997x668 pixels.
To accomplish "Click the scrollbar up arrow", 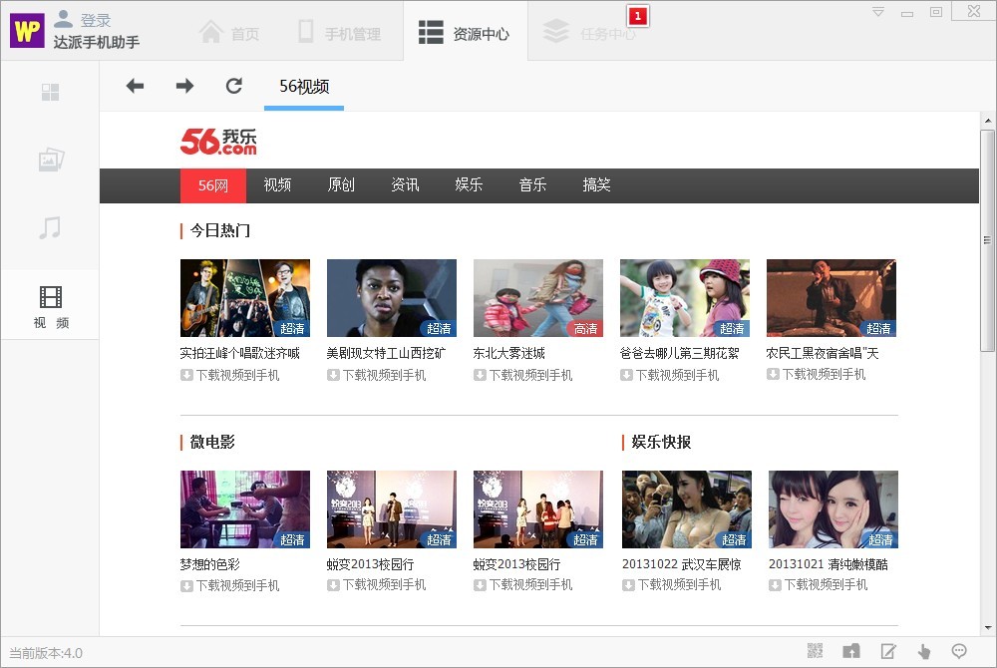I will pyautogui.click(x=987, y=120).
